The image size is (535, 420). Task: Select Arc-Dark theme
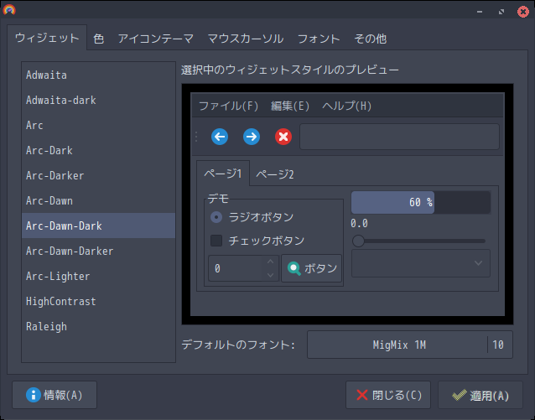point(99,150)
